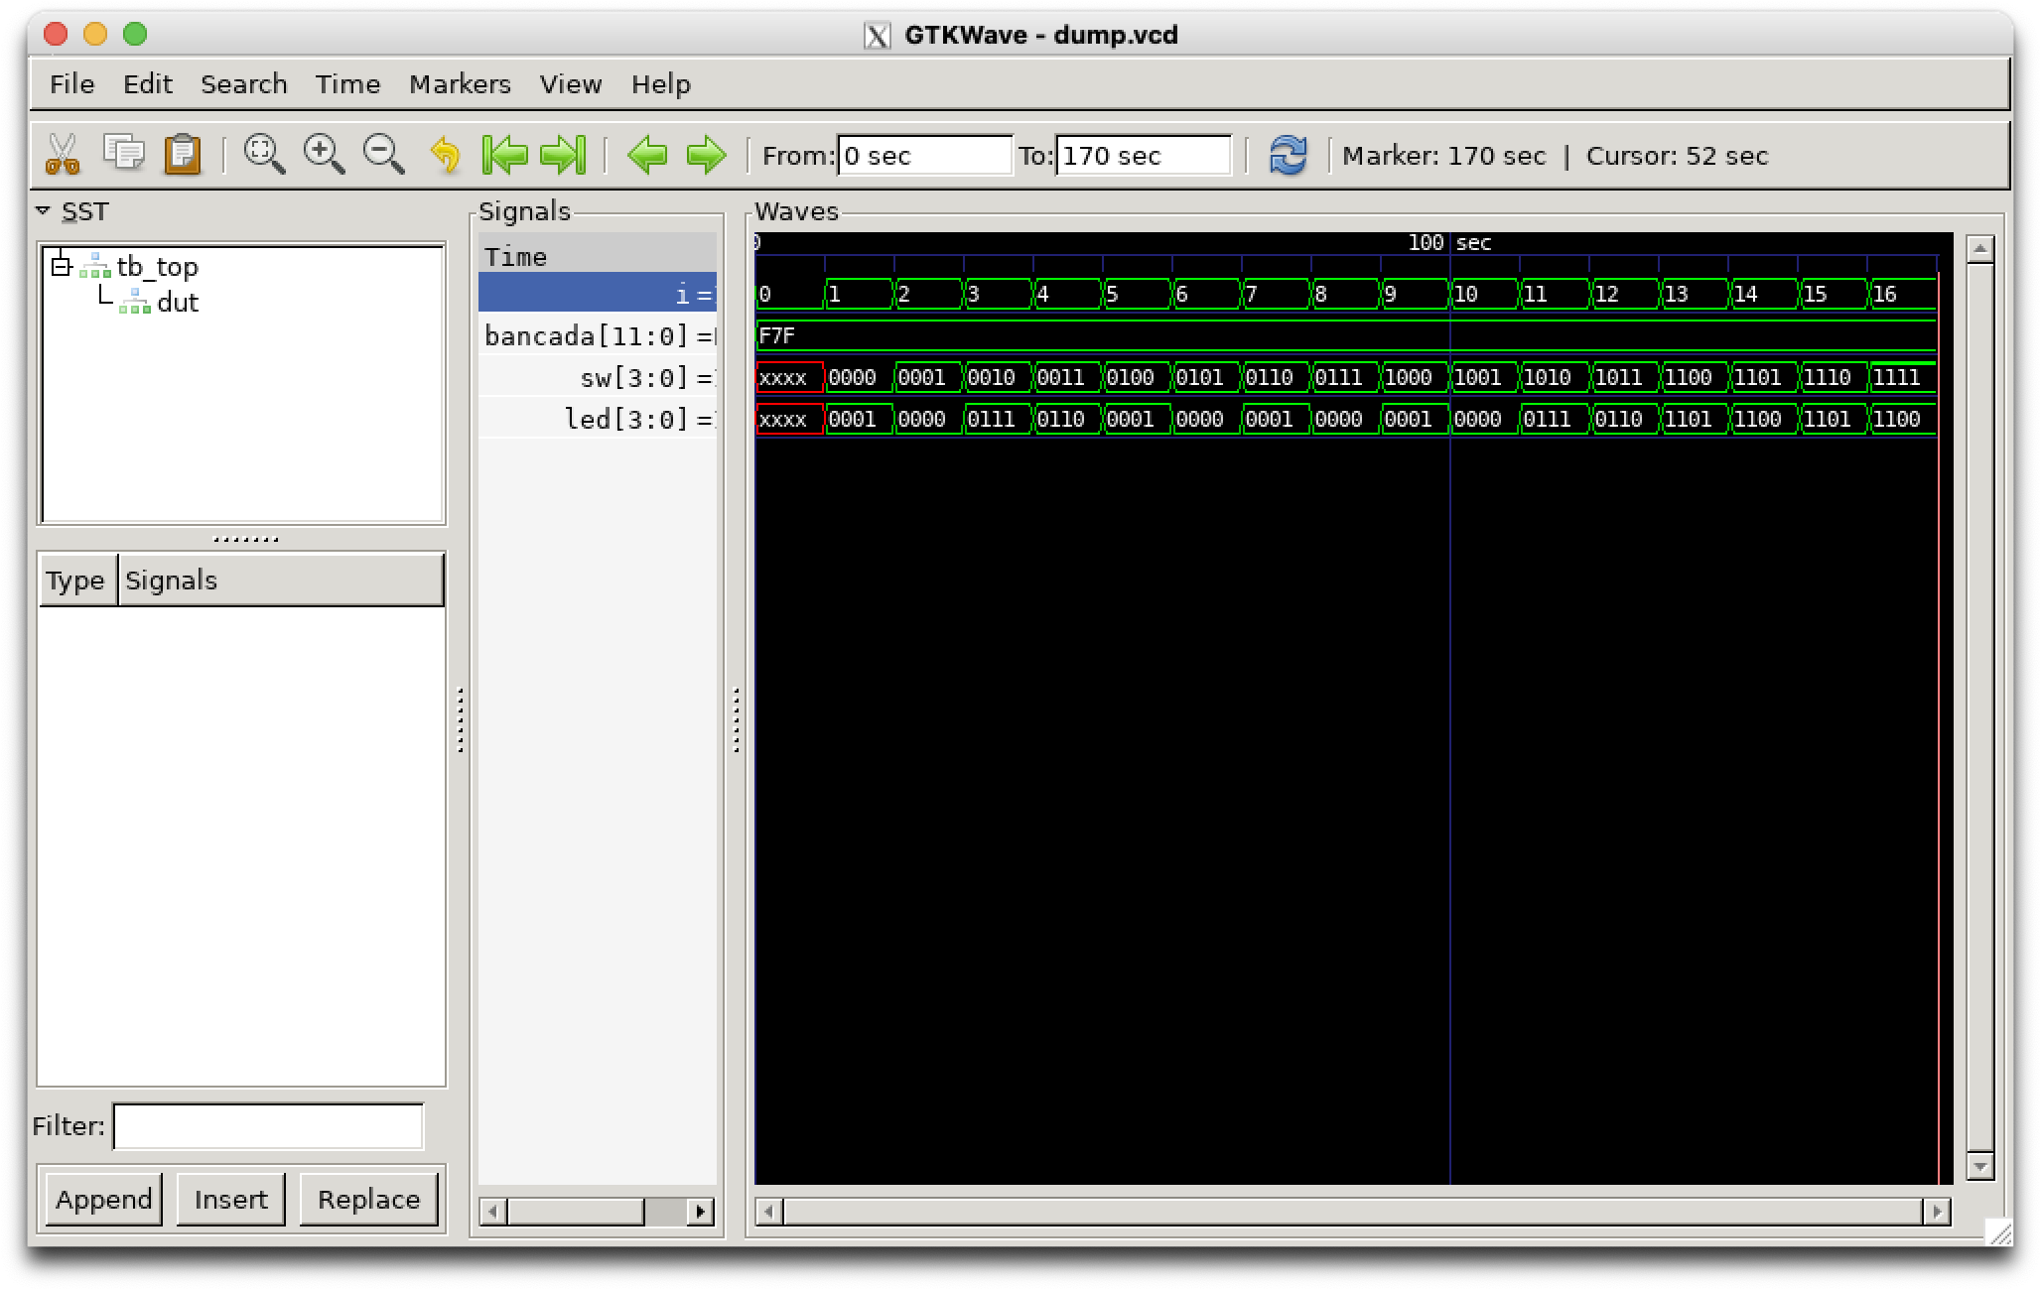Screen dimensions: 2041x1290
Task: Find next edge with right green arrow
Action: (706, 155)
